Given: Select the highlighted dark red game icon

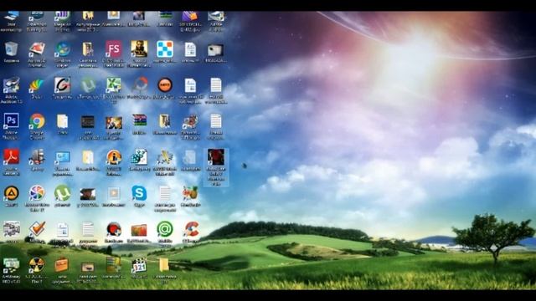Looking at the screenshot, I should pyautogui.click(x=216, y=156).
